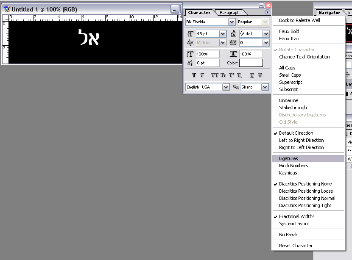
Task: Click the Underline icon in Character panel
Action: tap(252, 75)
